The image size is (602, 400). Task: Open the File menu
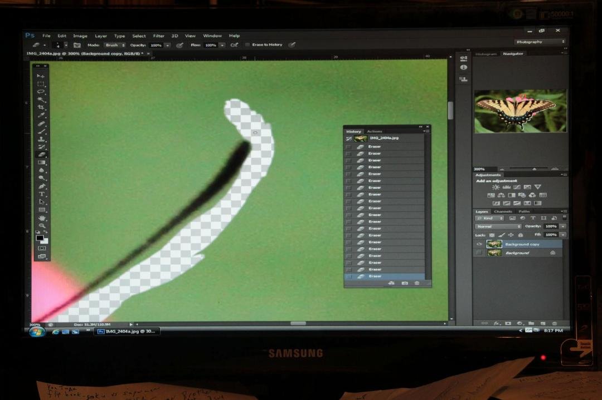pyautogui.click(x=46, y=36)
